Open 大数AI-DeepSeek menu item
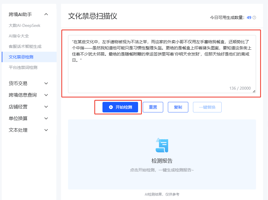The height and width of the screenshot is (200, 268). click(25, 25)
